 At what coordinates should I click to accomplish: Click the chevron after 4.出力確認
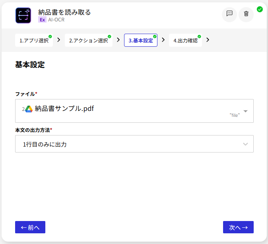click(208, 40)
